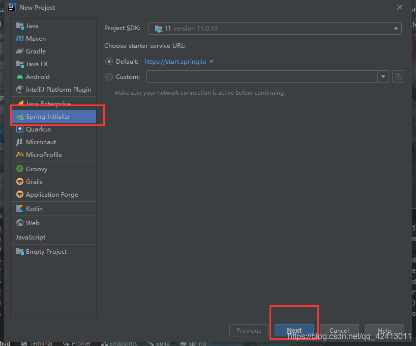Image resolution: width=416 pixels, height=346 pixels.
Task: Click the Grails icon
Action: [x=20, y=181]
